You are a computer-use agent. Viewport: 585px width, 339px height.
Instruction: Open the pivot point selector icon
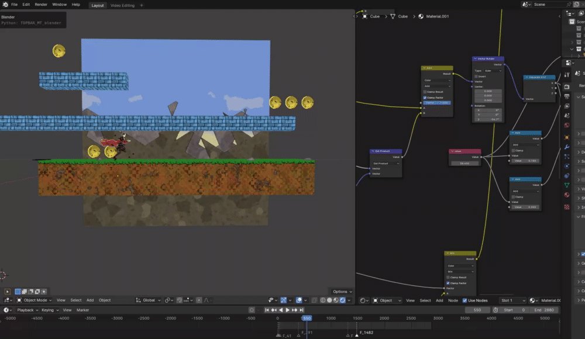point(169,300)
